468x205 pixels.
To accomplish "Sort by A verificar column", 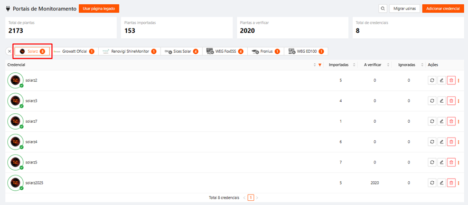I will [388, 65].
